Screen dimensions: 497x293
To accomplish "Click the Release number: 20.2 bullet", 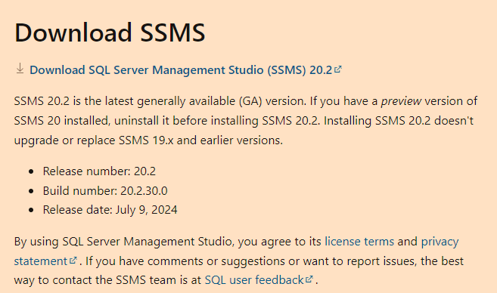I will (x=99, y=171).
